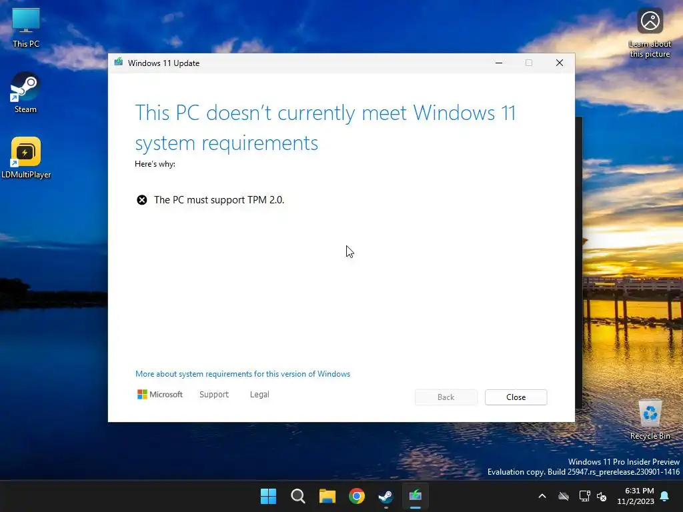
Task: Click text 'The PC must support TPM 2.0.'
Action: pos(219,200)
